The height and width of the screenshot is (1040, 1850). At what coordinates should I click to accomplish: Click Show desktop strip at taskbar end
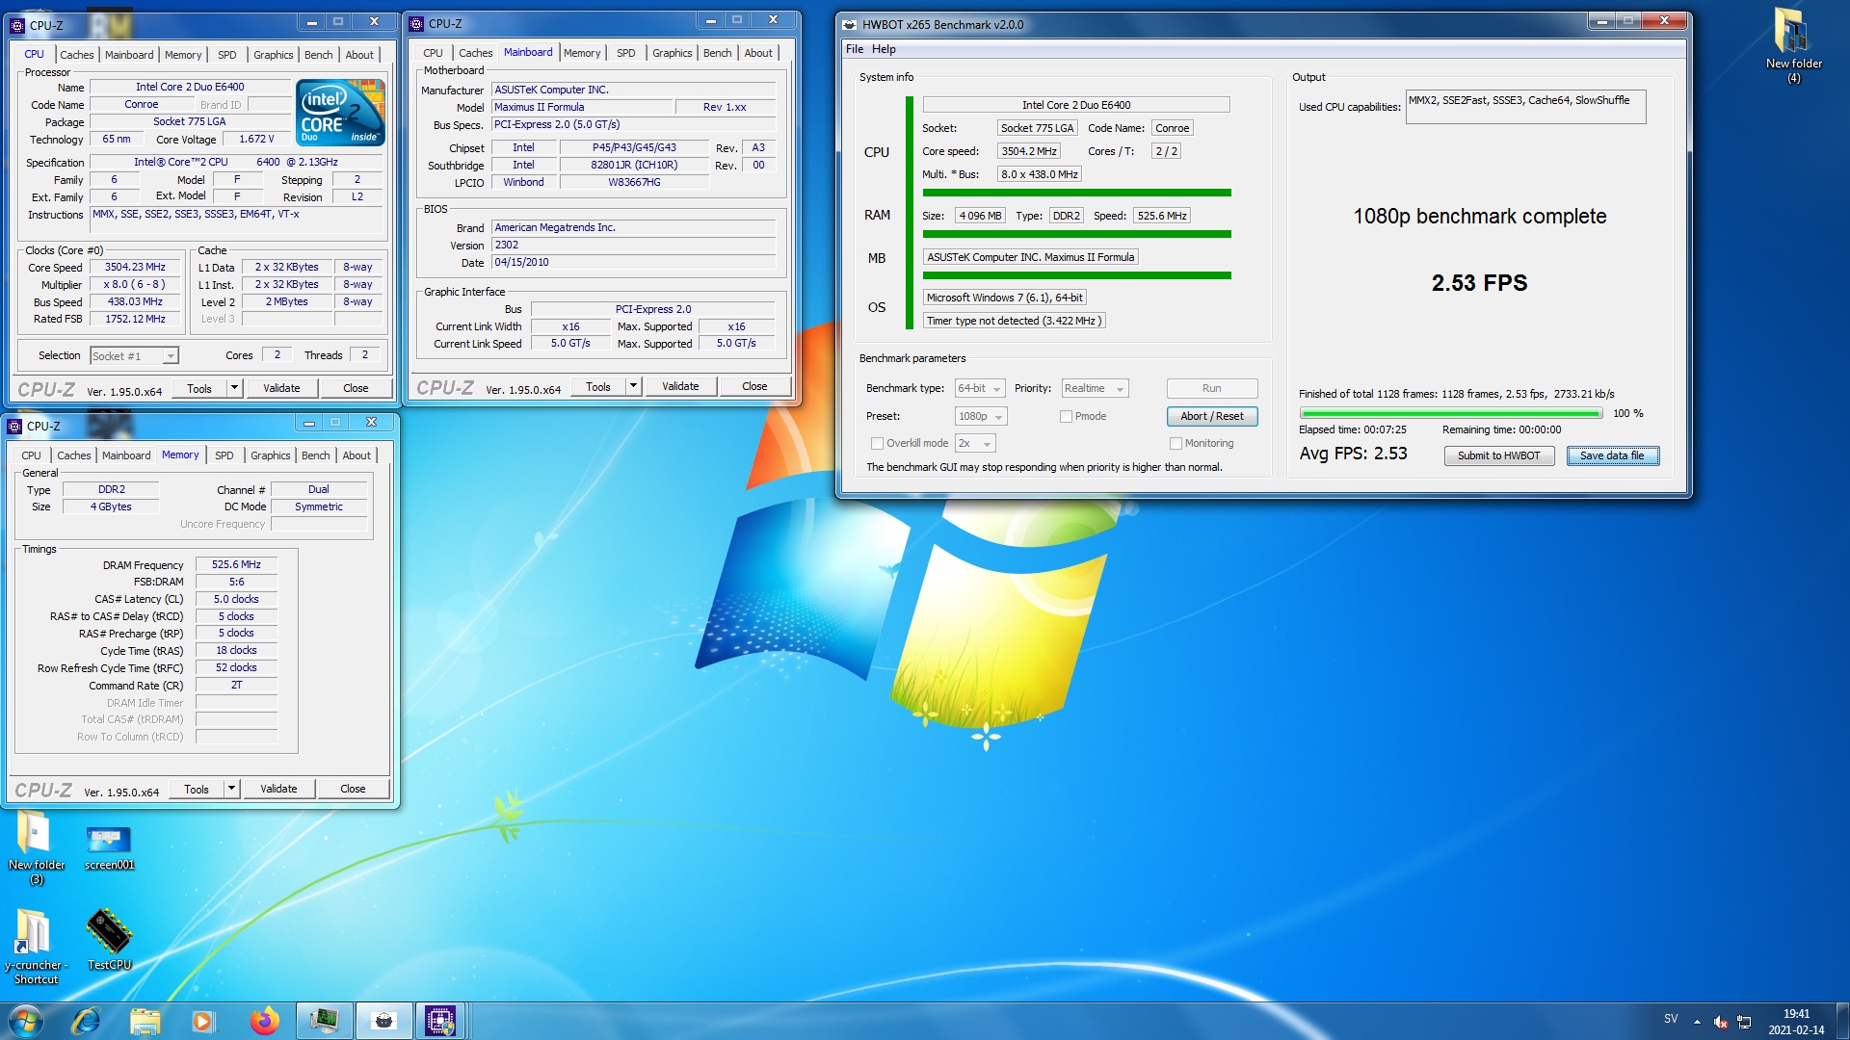click(x=1843, y=1021)
